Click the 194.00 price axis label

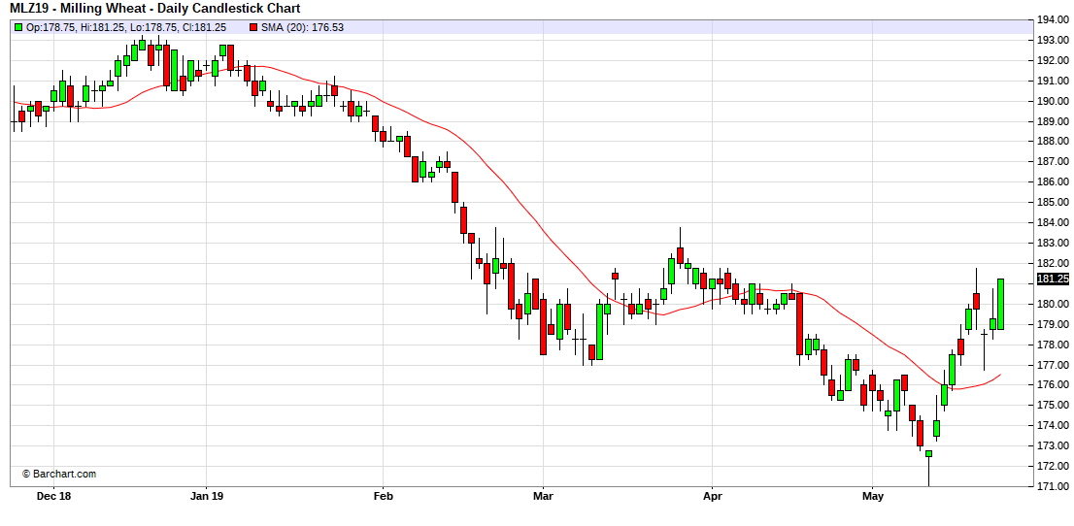pos(1053,19)
